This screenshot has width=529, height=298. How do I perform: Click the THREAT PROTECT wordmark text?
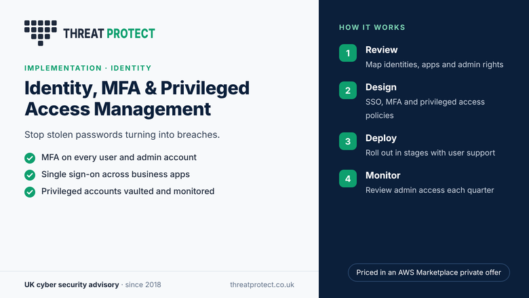coord(109,33)
